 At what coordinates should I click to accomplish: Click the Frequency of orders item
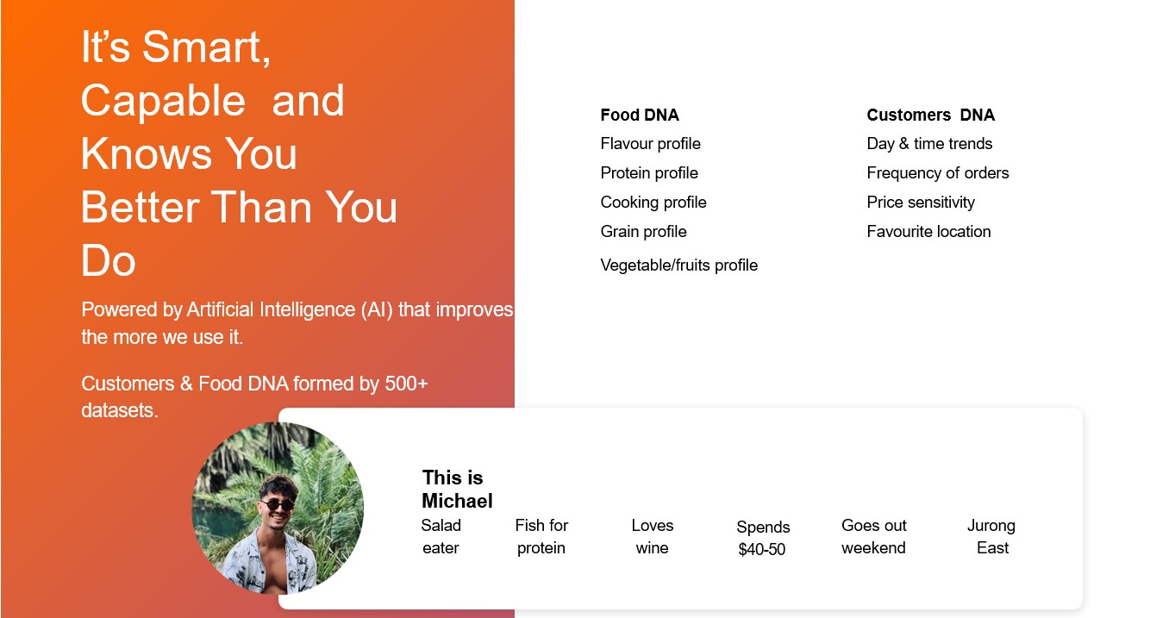pyautogui.click(x=937, y=173)
